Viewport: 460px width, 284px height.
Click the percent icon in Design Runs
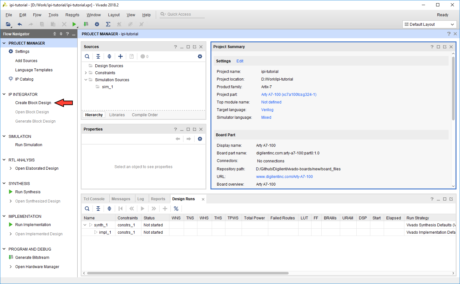[176, 209]
